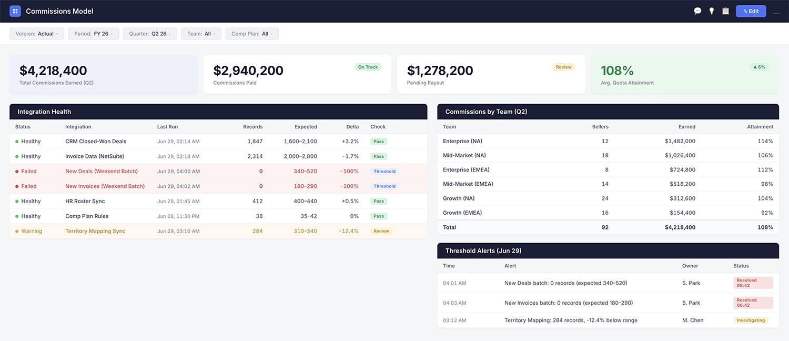Select the Mid-Market (EMEA) team row
This screenshot has width=789, height=341.
click(608, 184)
